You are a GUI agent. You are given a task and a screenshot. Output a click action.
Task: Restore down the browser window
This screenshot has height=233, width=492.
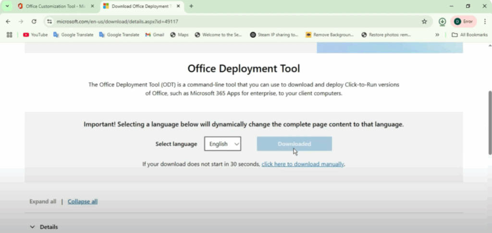point(468,6)
